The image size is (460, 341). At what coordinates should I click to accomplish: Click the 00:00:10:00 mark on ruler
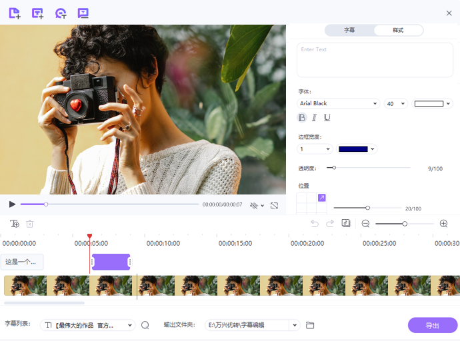click(x=163, y=244)
